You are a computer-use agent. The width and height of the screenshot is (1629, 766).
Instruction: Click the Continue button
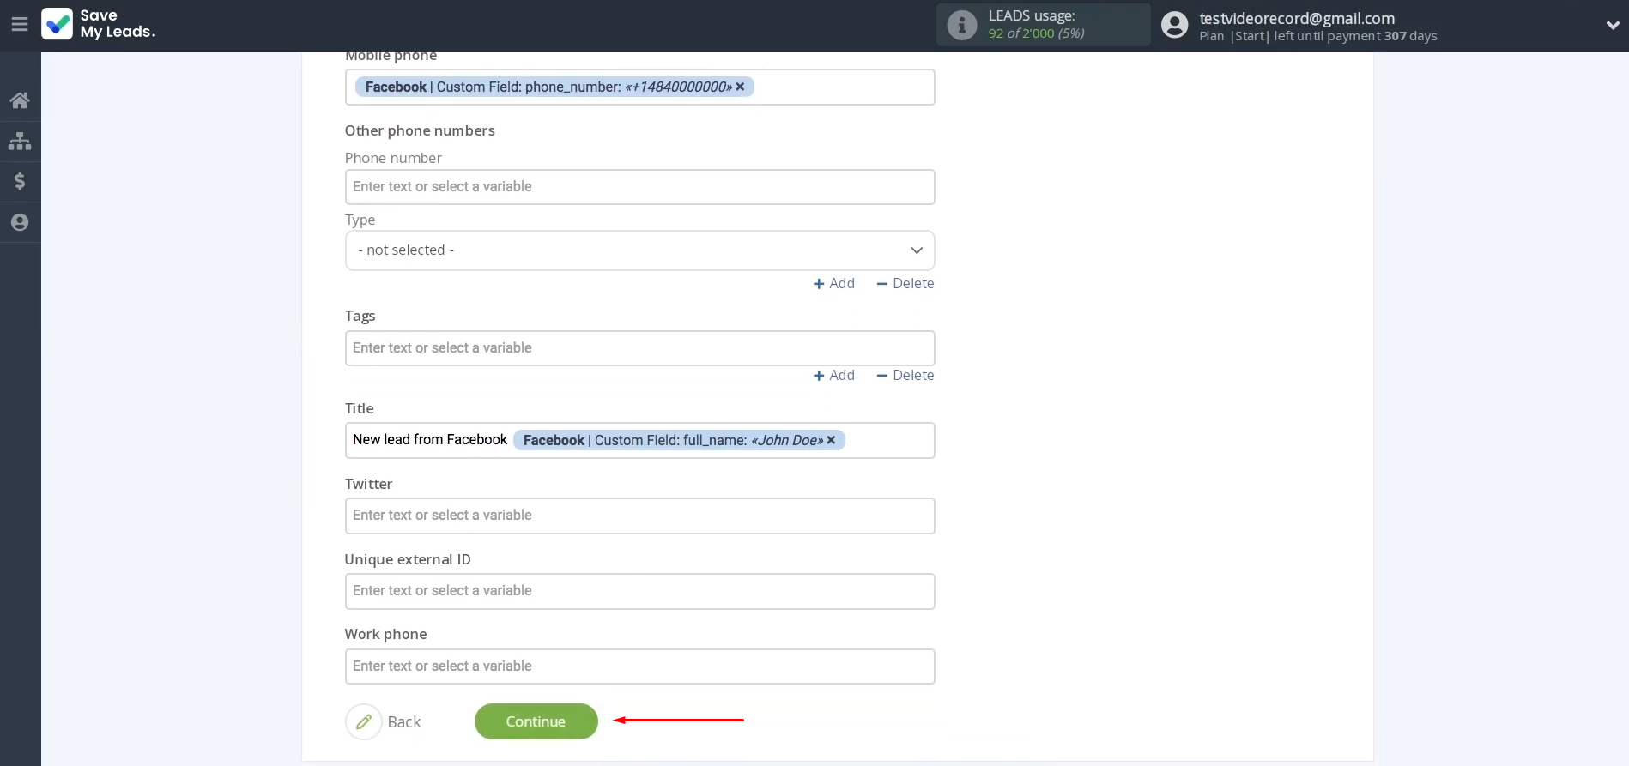[536, 721]
